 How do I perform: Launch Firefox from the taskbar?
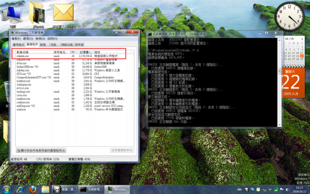pyautogui.click(x=32, y=189)
